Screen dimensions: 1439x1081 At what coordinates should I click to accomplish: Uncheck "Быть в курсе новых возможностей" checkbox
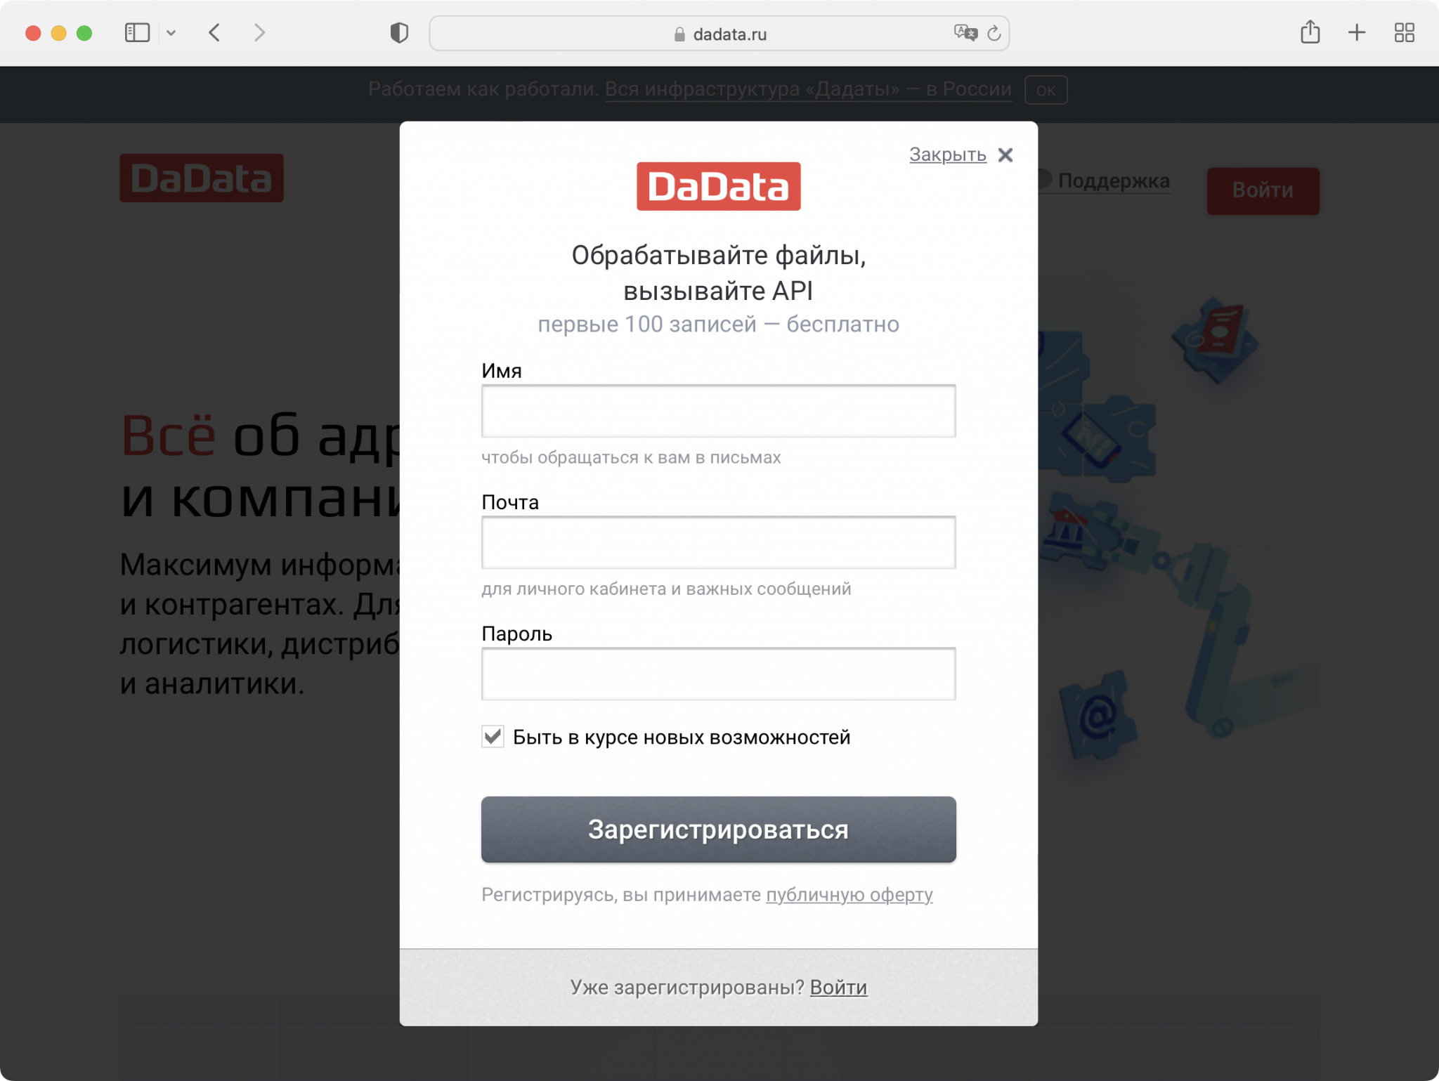coord(493,736)
